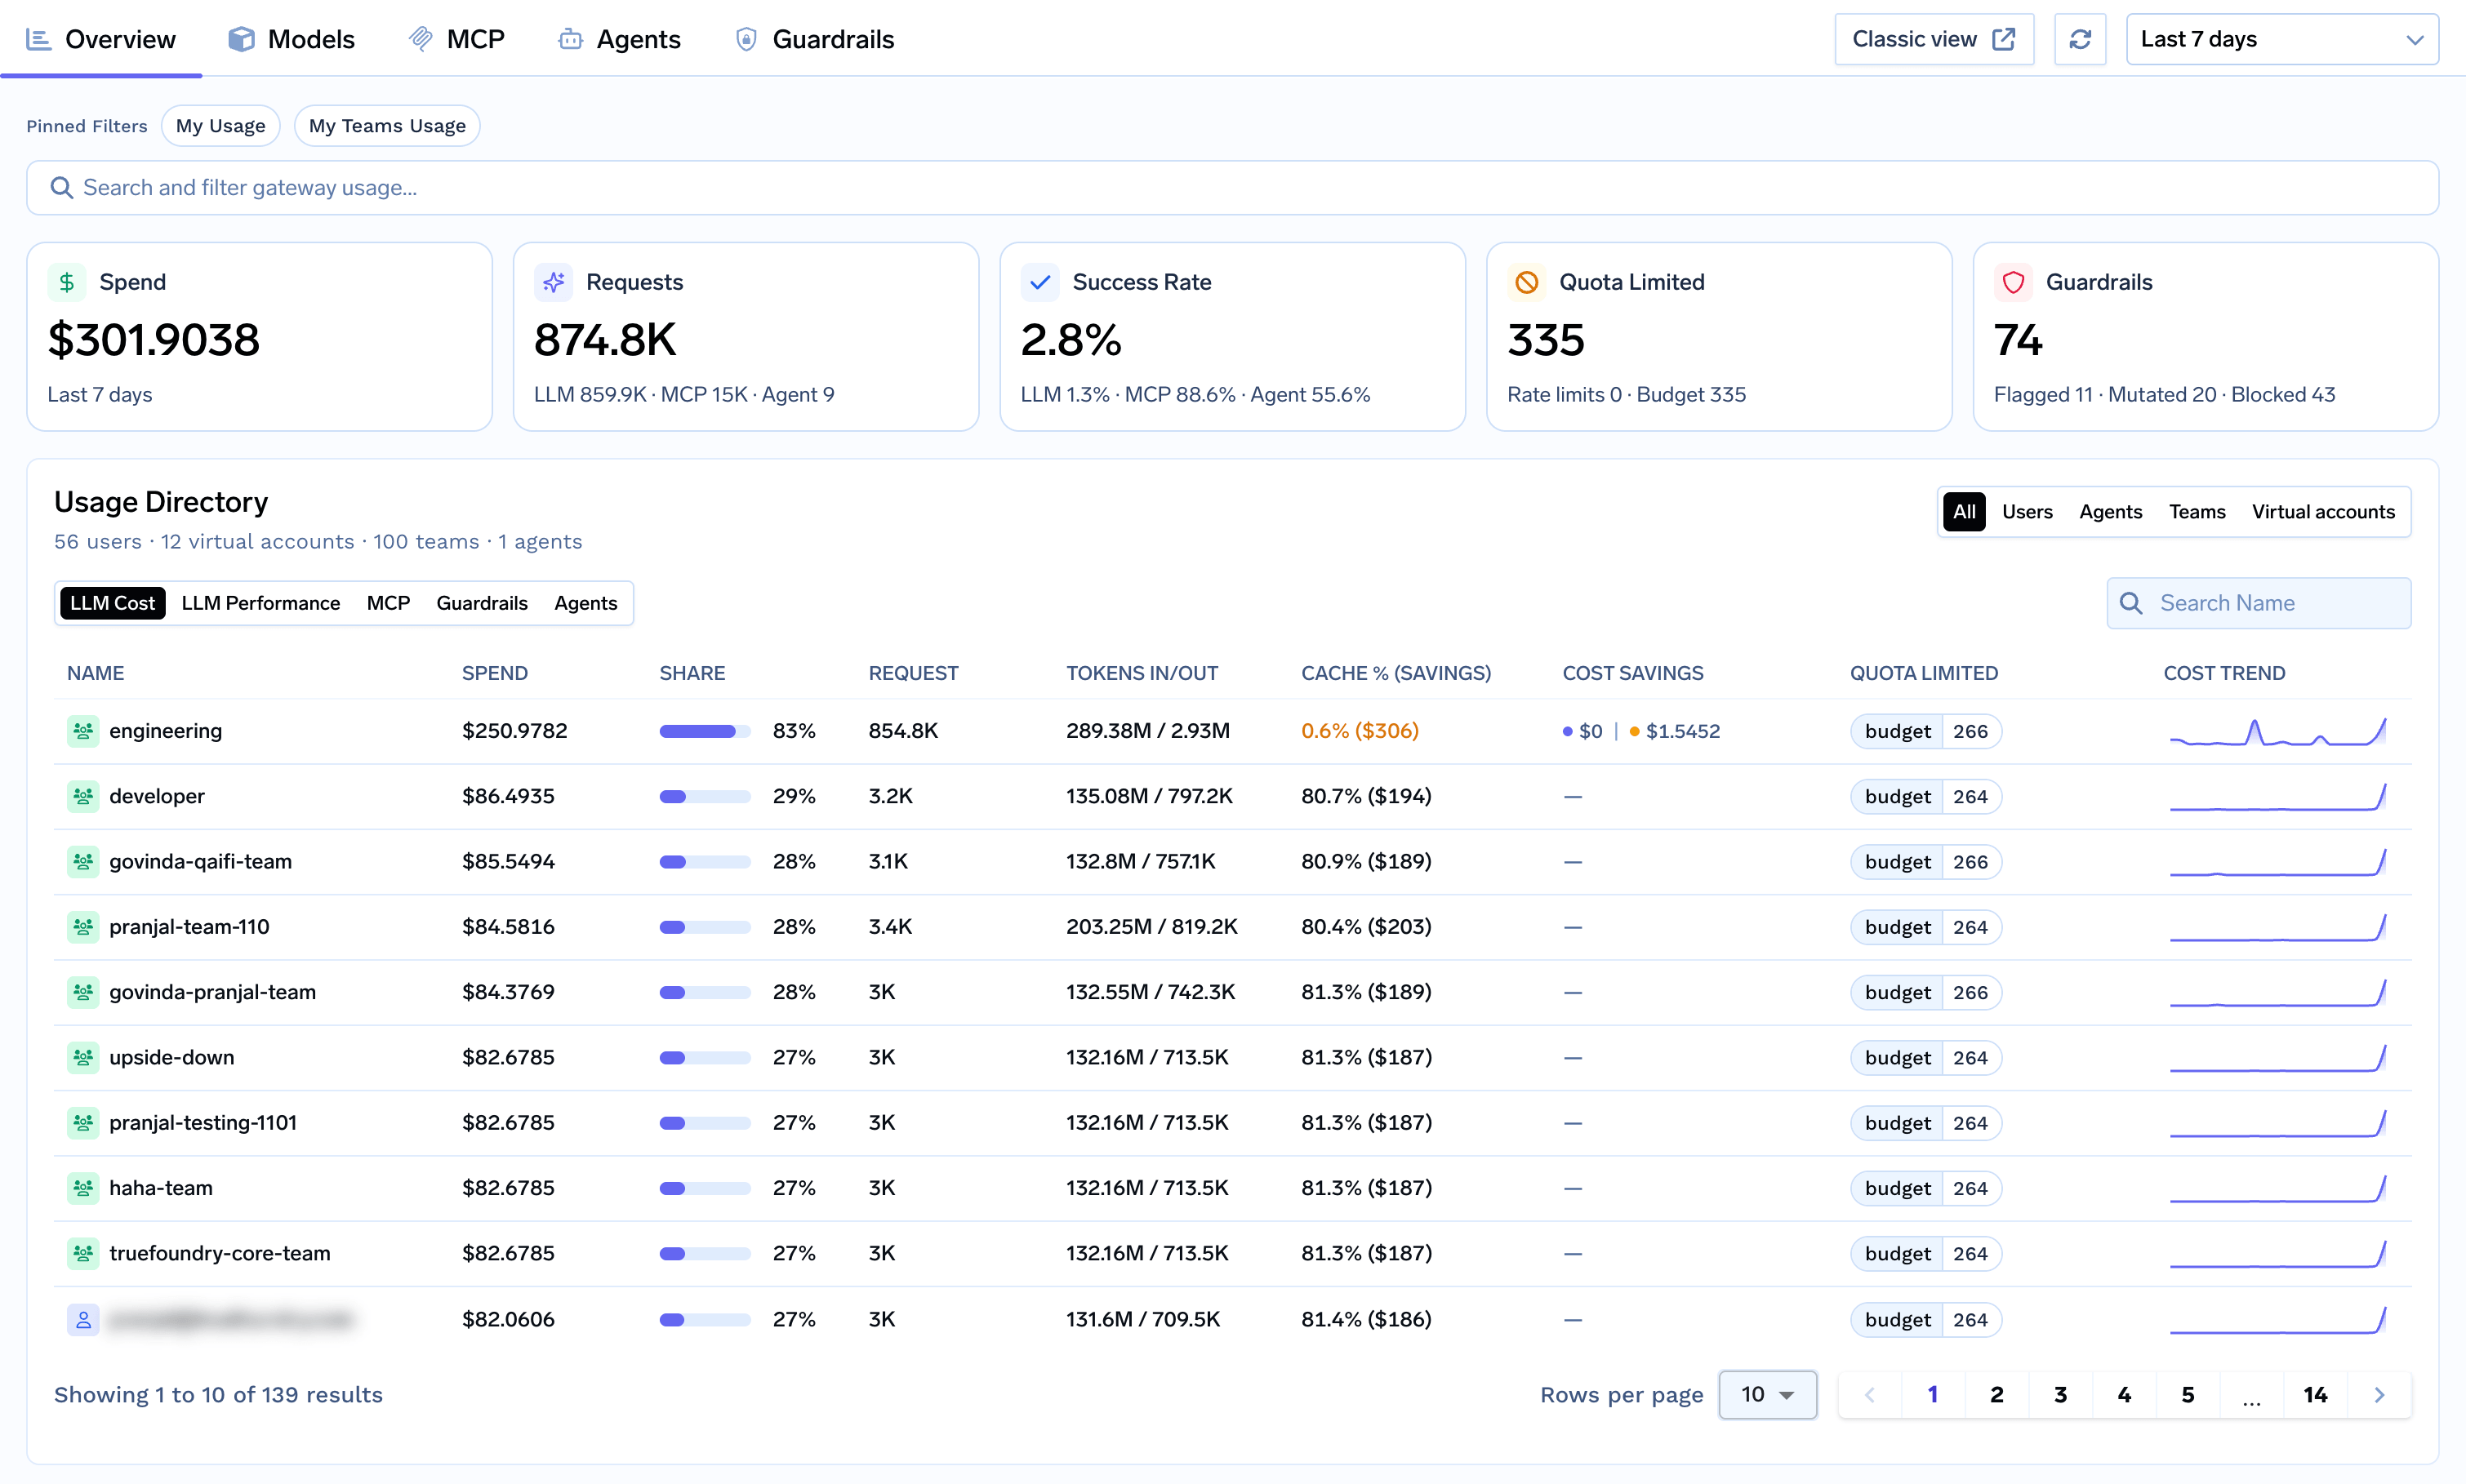Click the Spend dollar icon
The height and width of the screenshot is (1484, 2466).
pos(67,282)
